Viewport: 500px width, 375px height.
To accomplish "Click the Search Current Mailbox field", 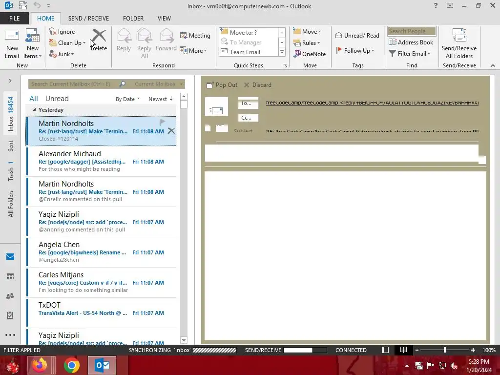I will tap(74, 84).
